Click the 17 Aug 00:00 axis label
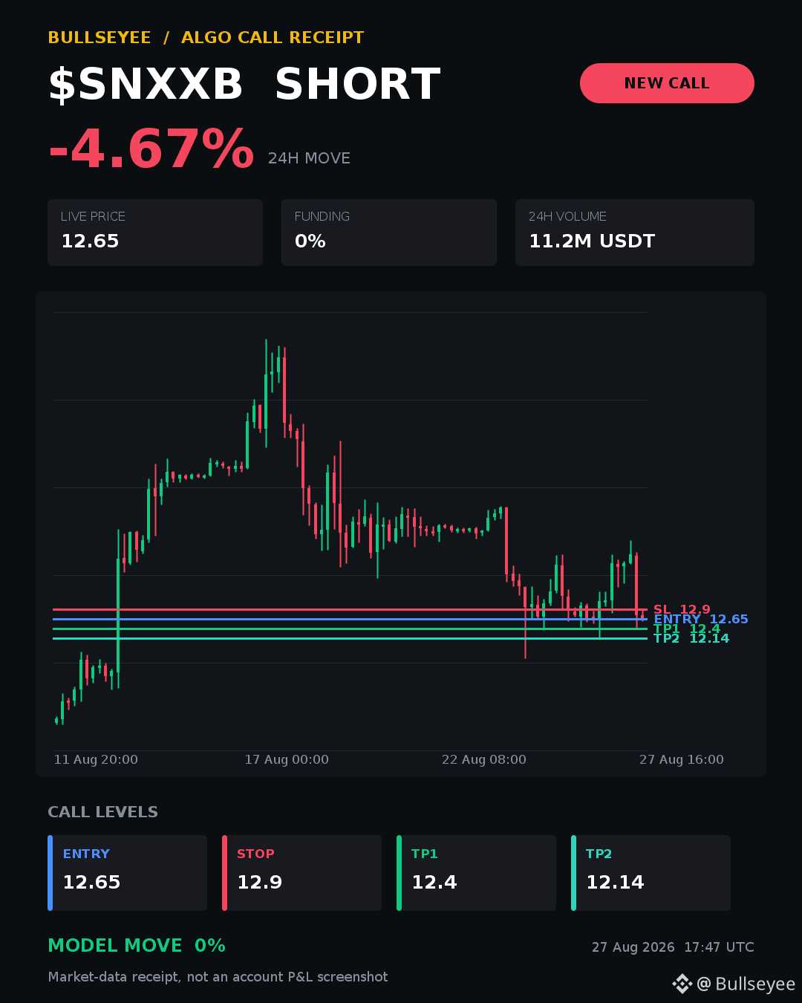802x1003 pixels. (x=287, y=759)
